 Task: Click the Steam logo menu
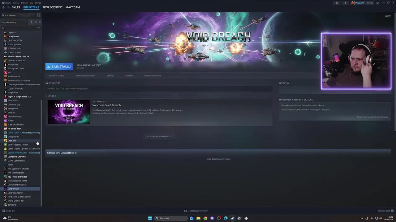(x=6, y=3)
